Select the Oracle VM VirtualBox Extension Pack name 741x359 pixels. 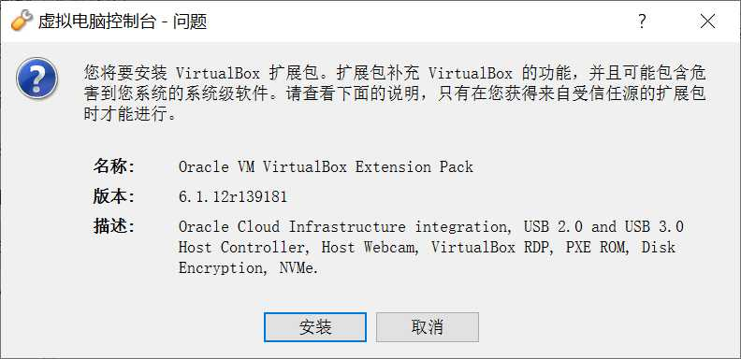326,166
